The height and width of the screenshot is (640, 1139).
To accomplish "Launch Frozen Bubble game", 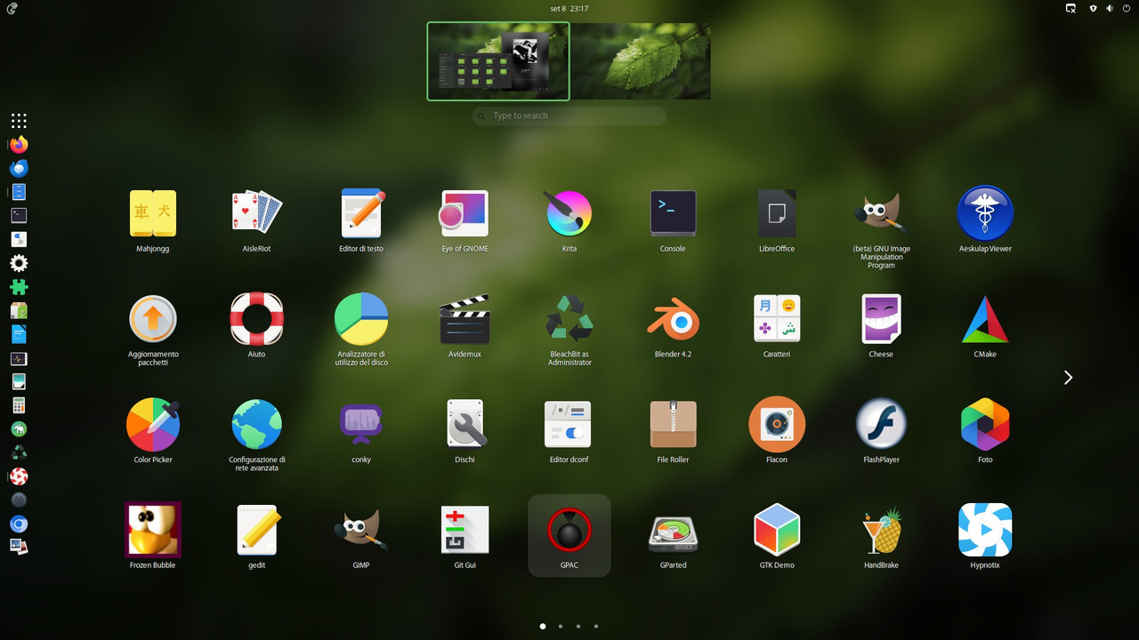I will [x=153, y=529].
